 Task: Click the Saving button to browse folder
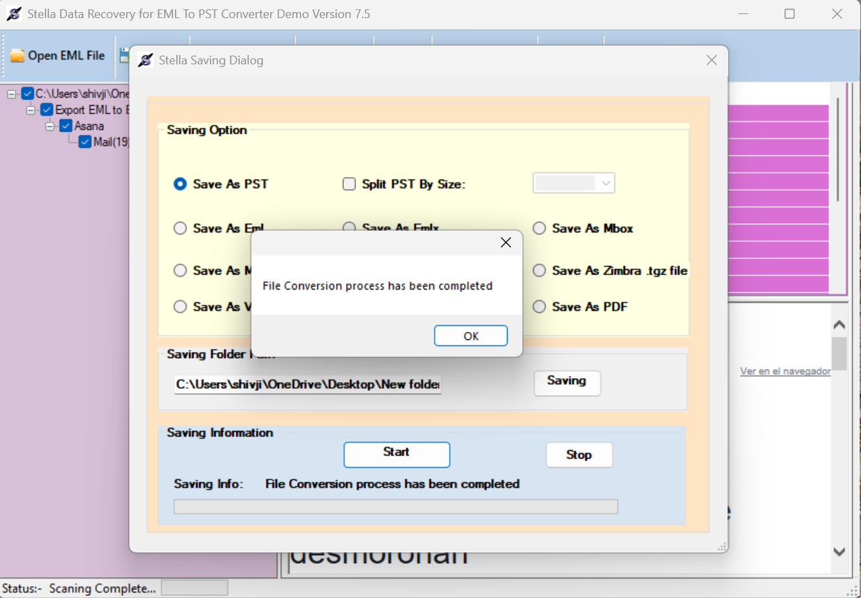tap(567, 383)
